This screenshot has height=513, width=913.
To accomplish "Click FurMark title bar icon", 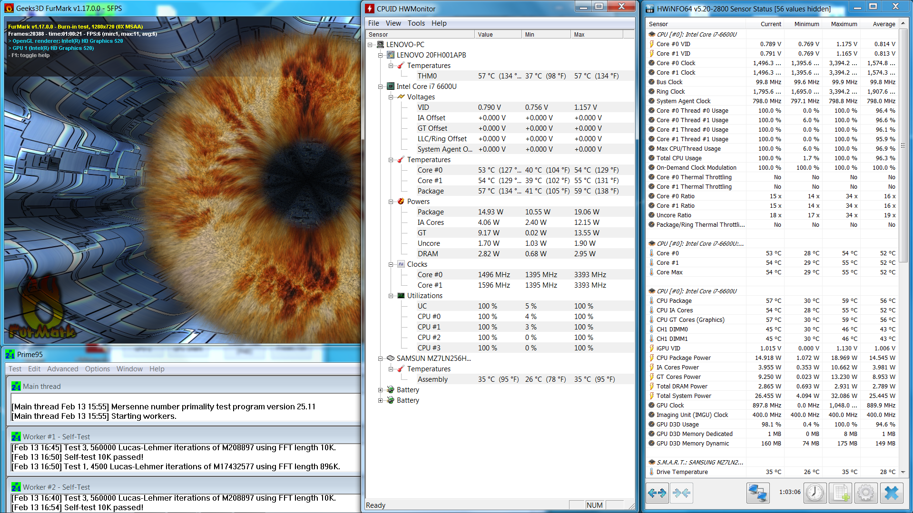I will point(9,9).
